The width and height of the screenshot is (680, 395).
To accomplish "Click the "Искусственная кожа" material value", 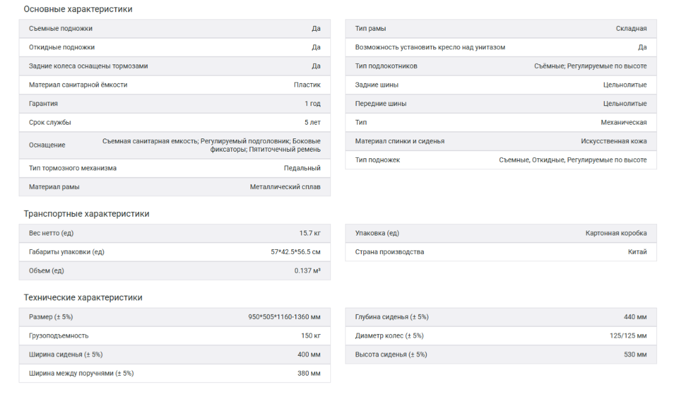I will [614, 141].
